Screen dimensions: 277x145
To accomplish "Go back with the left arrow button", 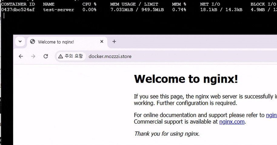I will [x=21, y=56].
